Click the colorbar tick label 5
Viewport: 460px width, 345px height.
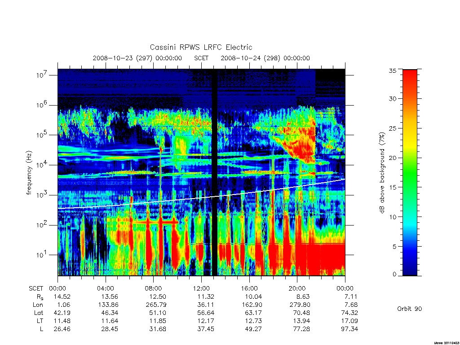pos(394,247)
